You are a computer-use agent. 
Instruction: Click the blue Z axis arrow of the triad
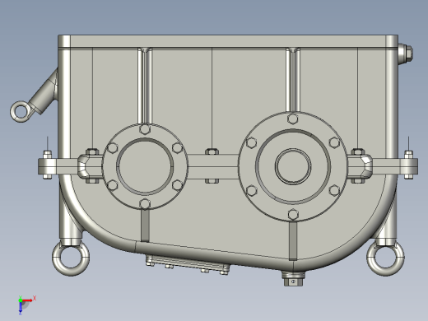tap(21, 308)
